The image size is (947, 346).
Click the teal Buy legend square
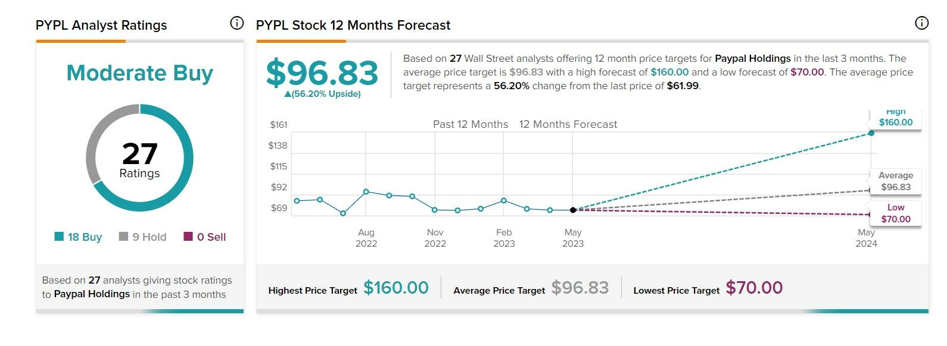pyautogui.click(x=59, y=237)
